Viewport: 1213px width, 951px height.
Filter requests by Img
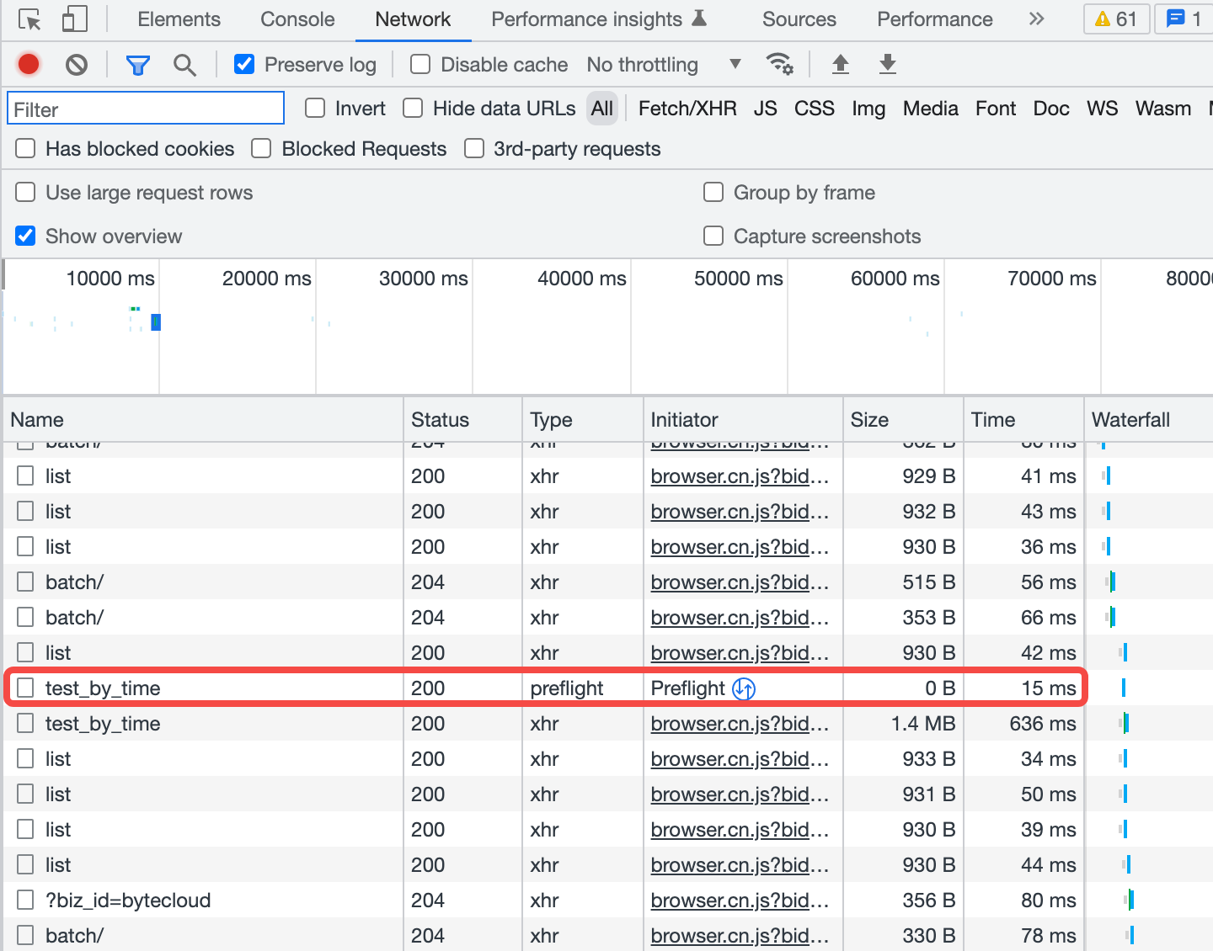pyautogui.click(x=868, y=109)
